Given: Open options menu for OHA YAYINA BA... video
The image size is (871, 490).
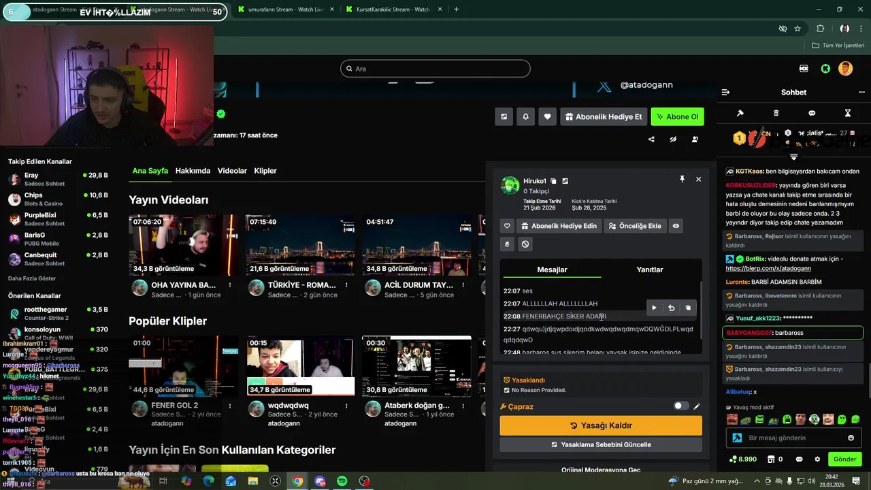Looking at the screenshot, I should [x=230, y=285].
